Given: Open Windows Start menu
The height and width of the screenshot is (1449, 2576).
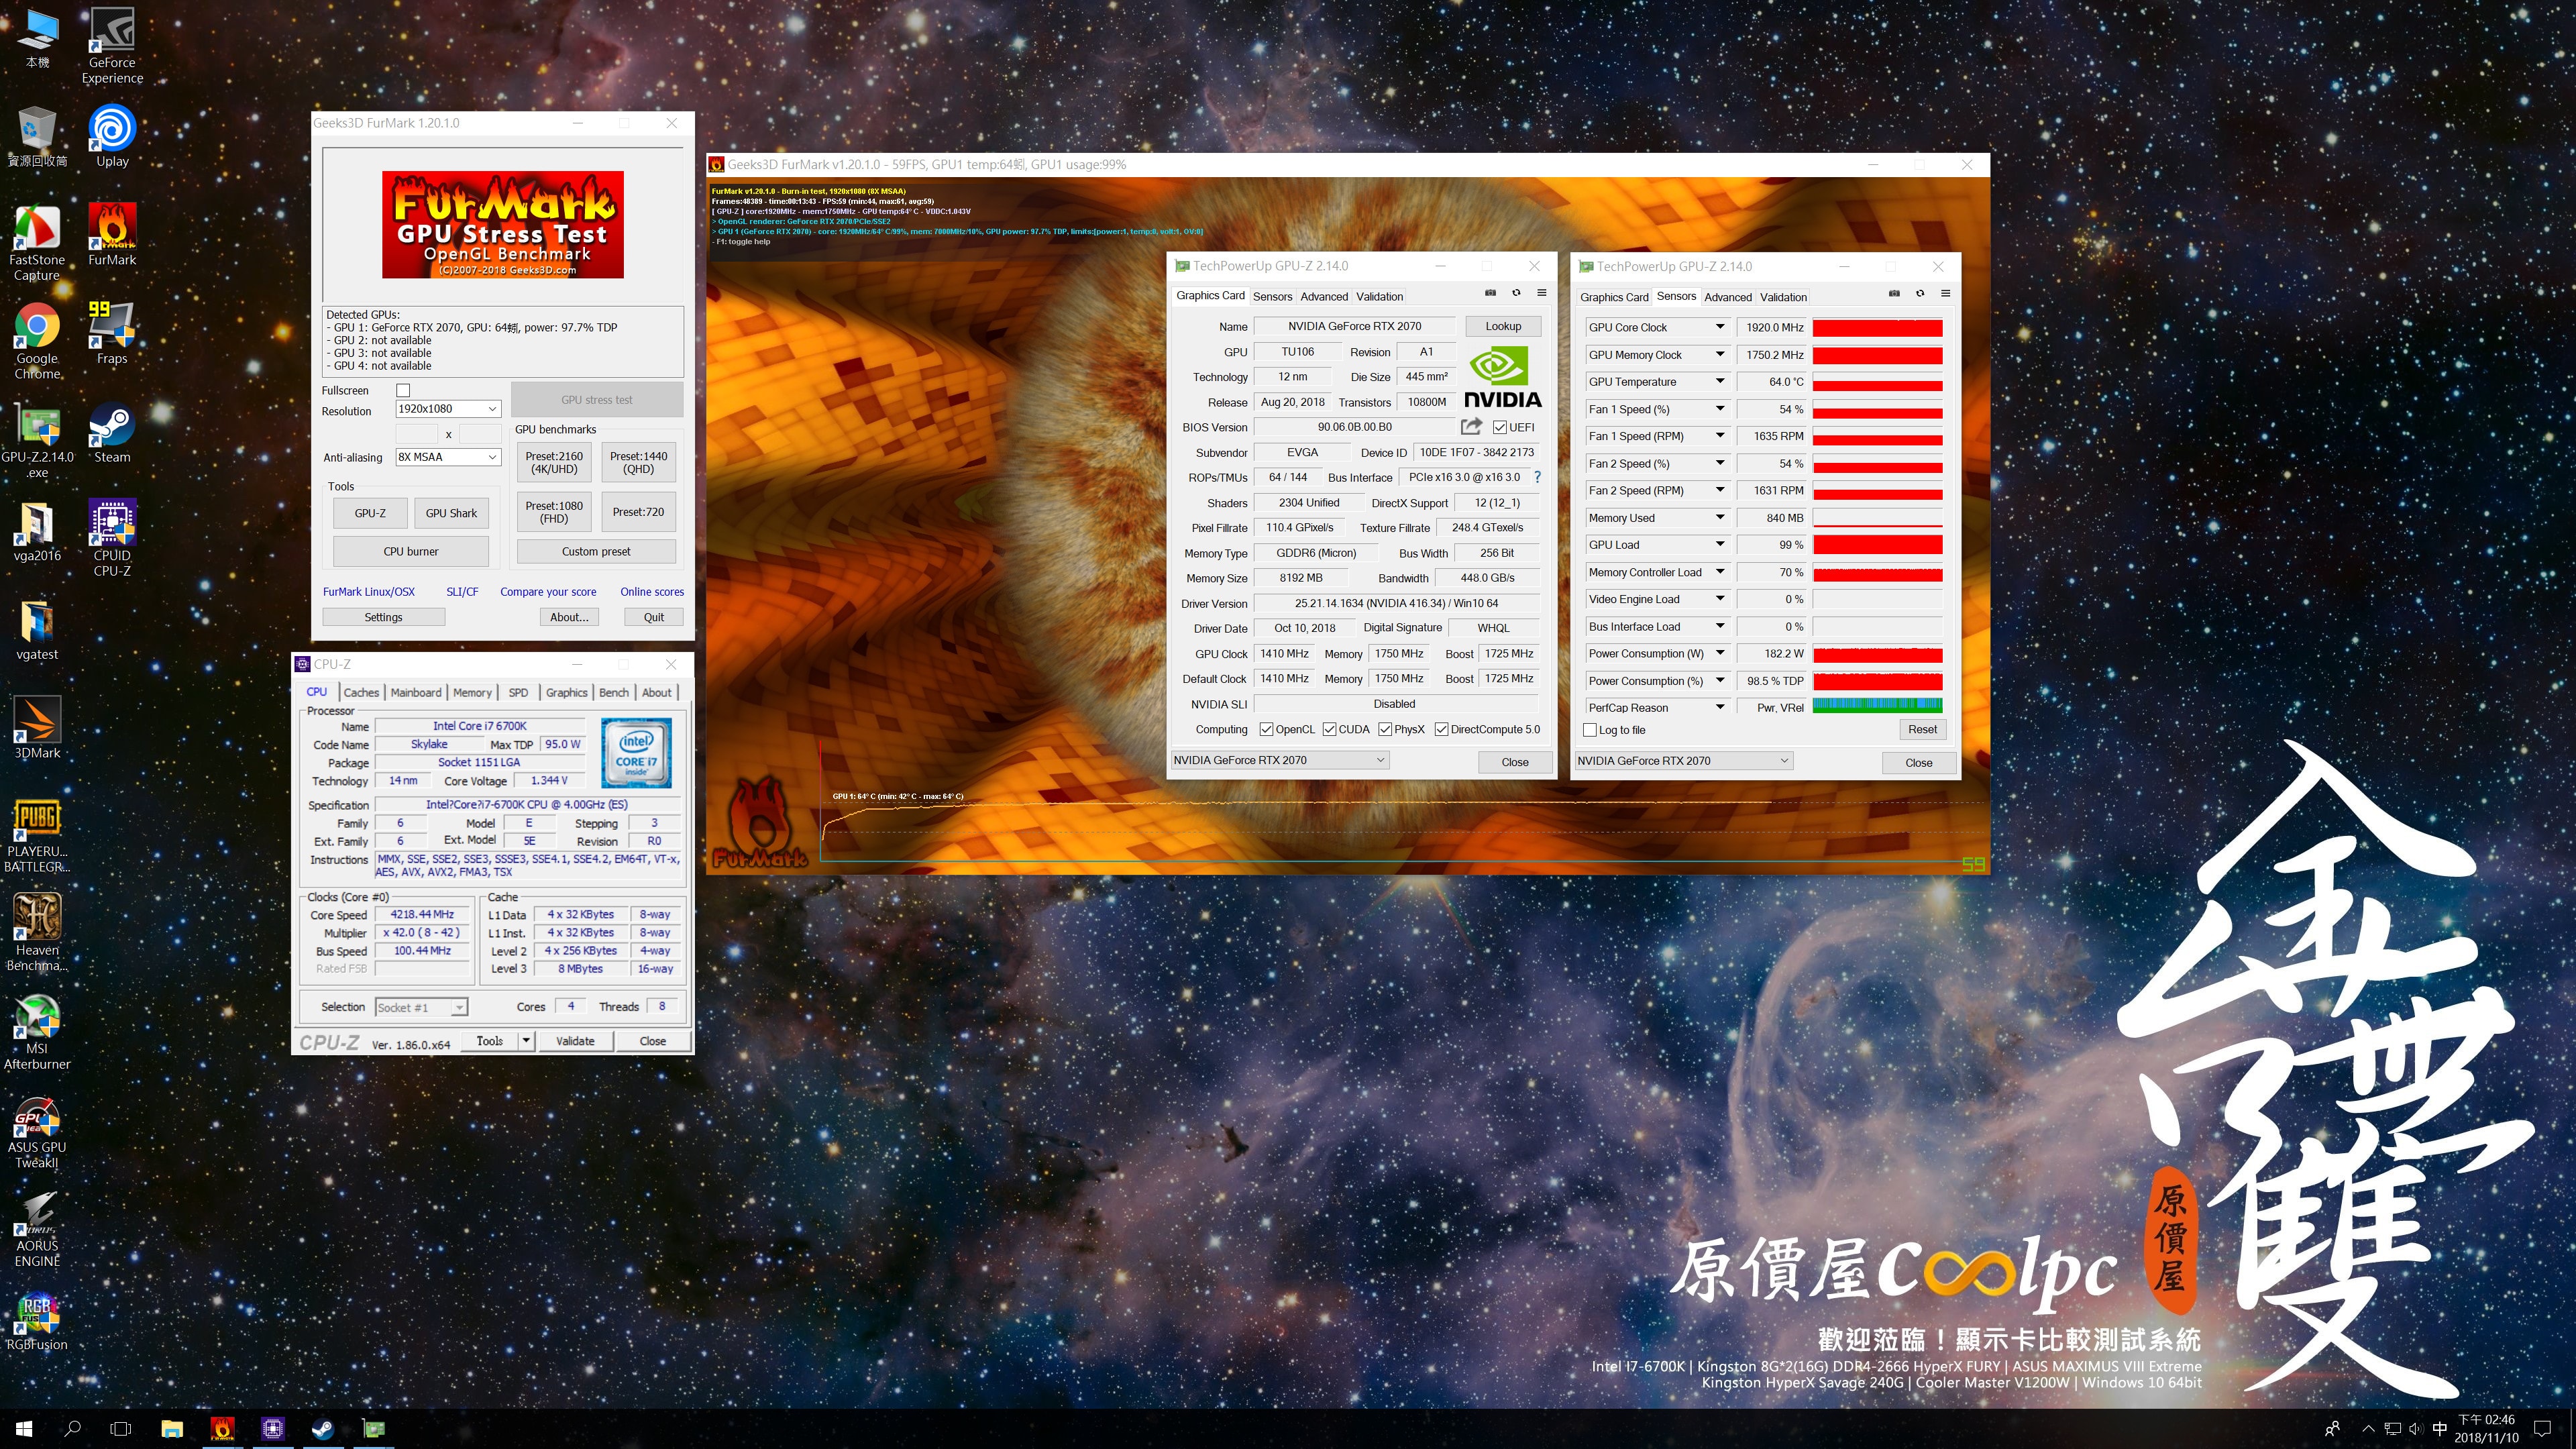Looking at the screenshot, I should click(24, 1429).
